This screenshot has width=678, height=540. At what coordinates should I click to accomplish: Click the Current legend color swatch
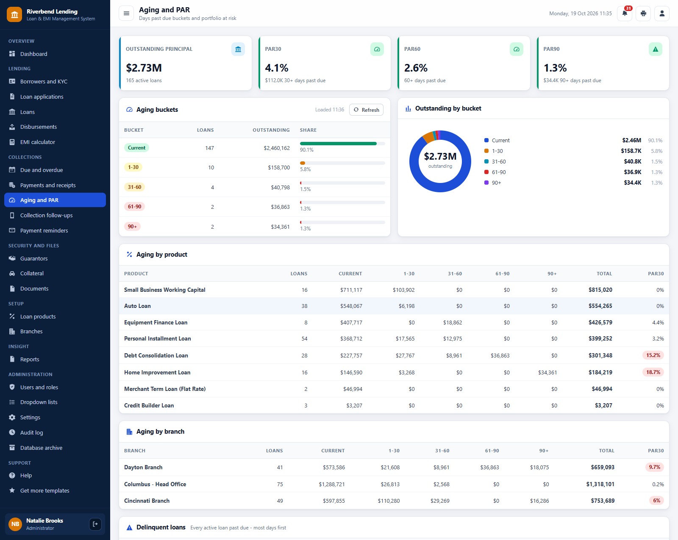coord(486,140)
